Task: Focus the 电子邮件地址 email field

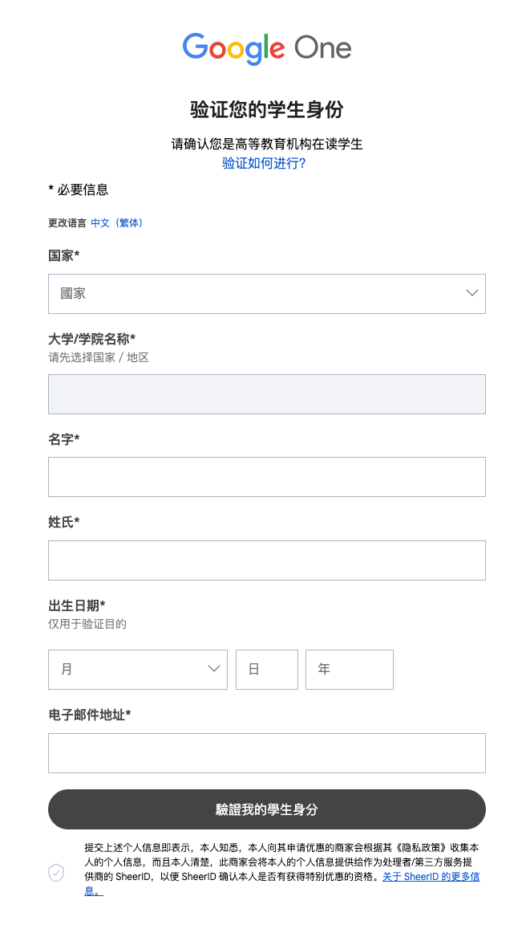Action: [x=267, y=753]
